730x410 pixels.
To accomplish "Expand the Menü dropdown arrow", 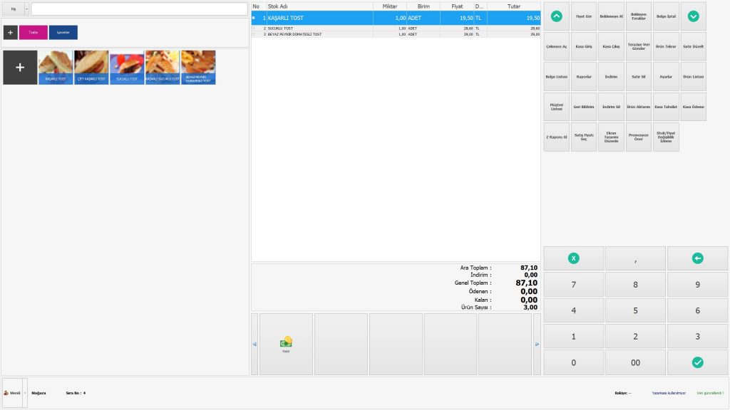I will click(x=25, y=392).
